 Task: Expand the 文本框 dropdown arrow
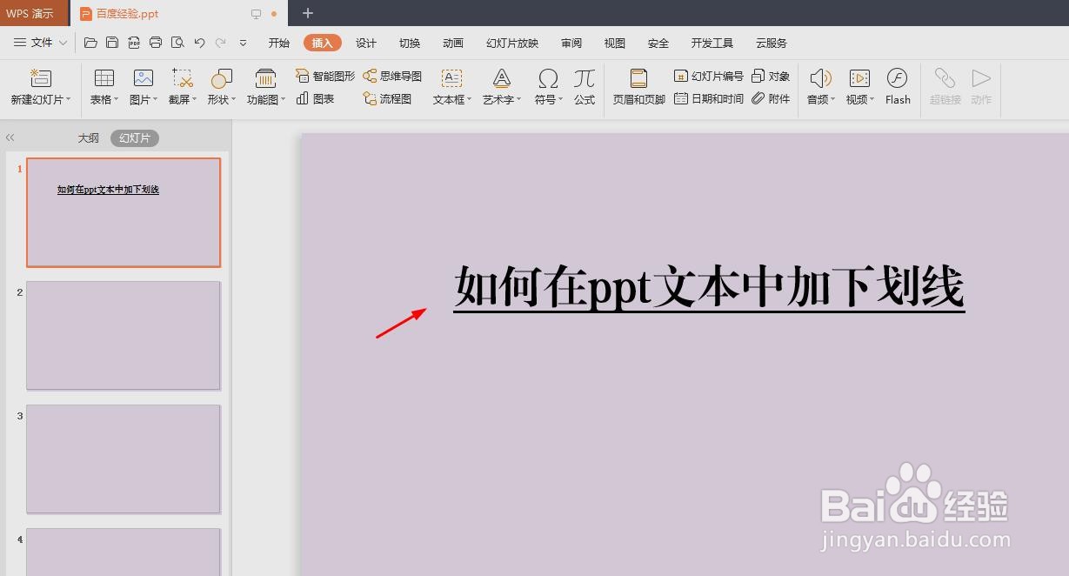(x=470, y=100)
